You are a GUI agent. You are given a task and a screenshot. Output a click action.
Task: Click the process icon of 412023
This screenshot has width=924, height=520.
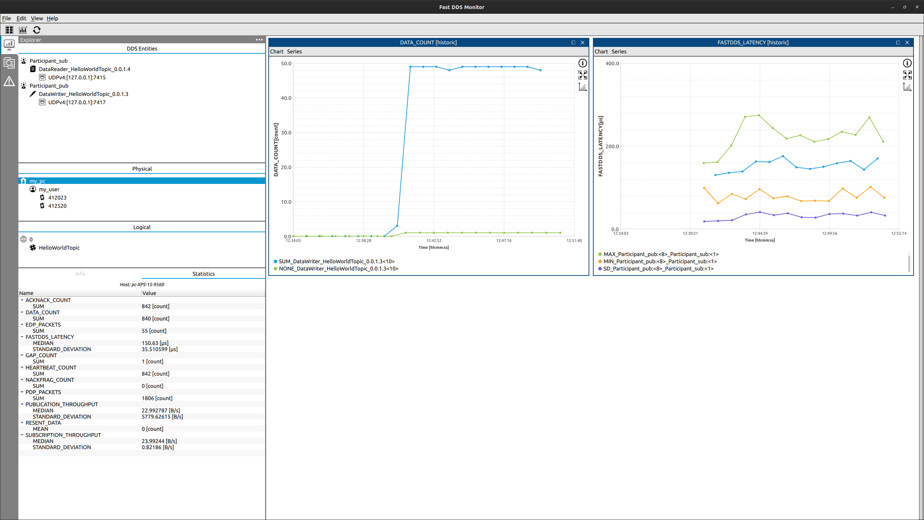click(42, 197)
